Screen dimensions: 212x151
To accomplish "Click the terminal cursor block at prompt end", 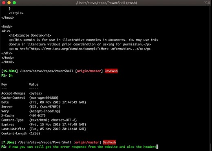I will tap(157, 147).
